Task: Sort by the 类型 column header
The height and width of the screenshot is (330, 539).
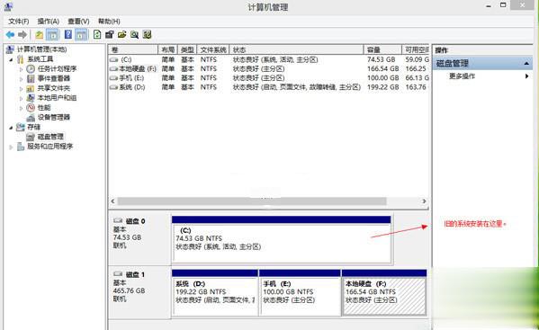Action: click(187, 49)
